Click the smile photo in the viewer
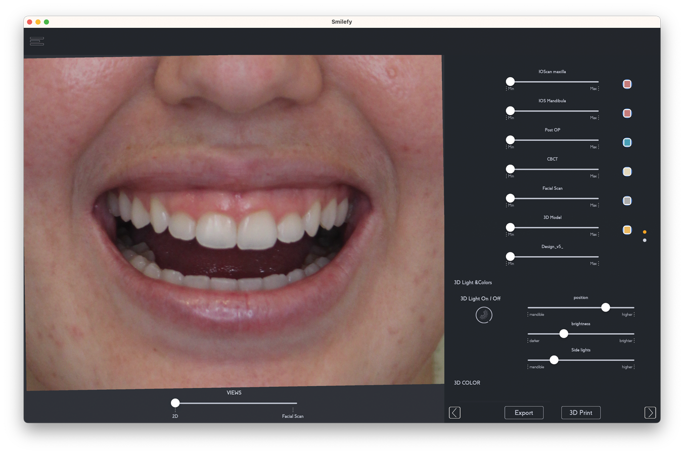 pyautogui.click(x=234, y=222)
